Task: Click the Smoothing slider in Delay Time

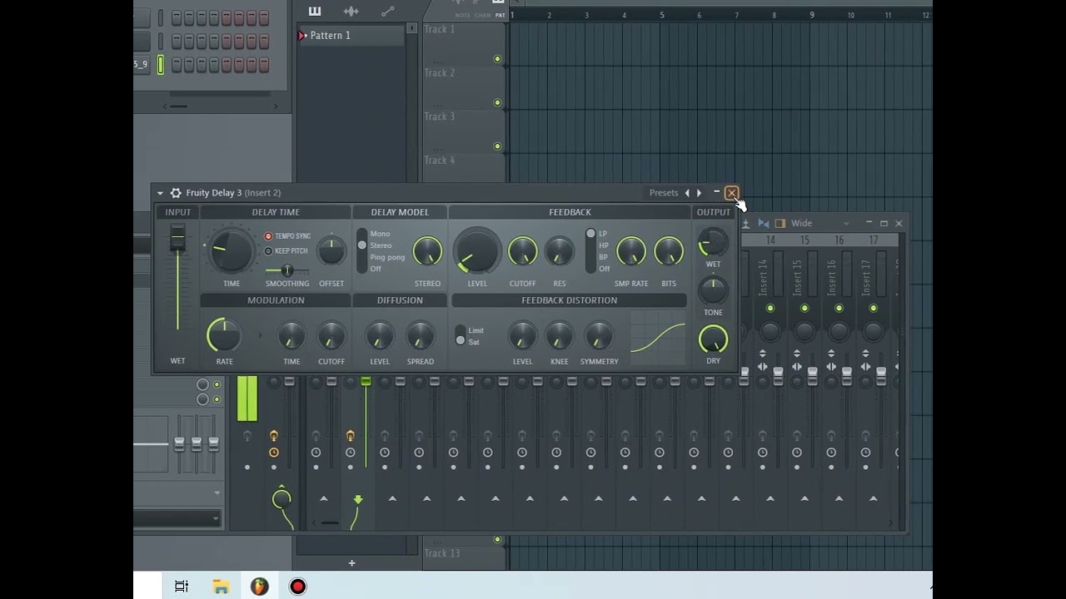Action: [x=286, y=270]
